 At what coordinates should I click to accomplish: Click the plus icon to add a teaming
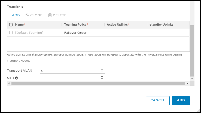pos(9,15)
